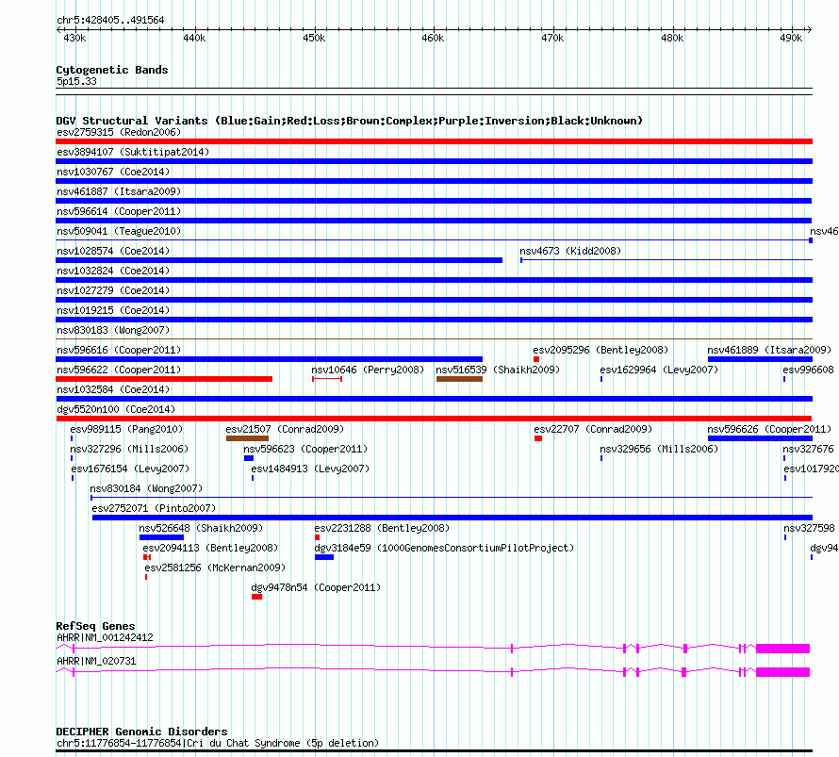Click the 460k position on the ruler

pyautogui.click(x=433, y=38)
